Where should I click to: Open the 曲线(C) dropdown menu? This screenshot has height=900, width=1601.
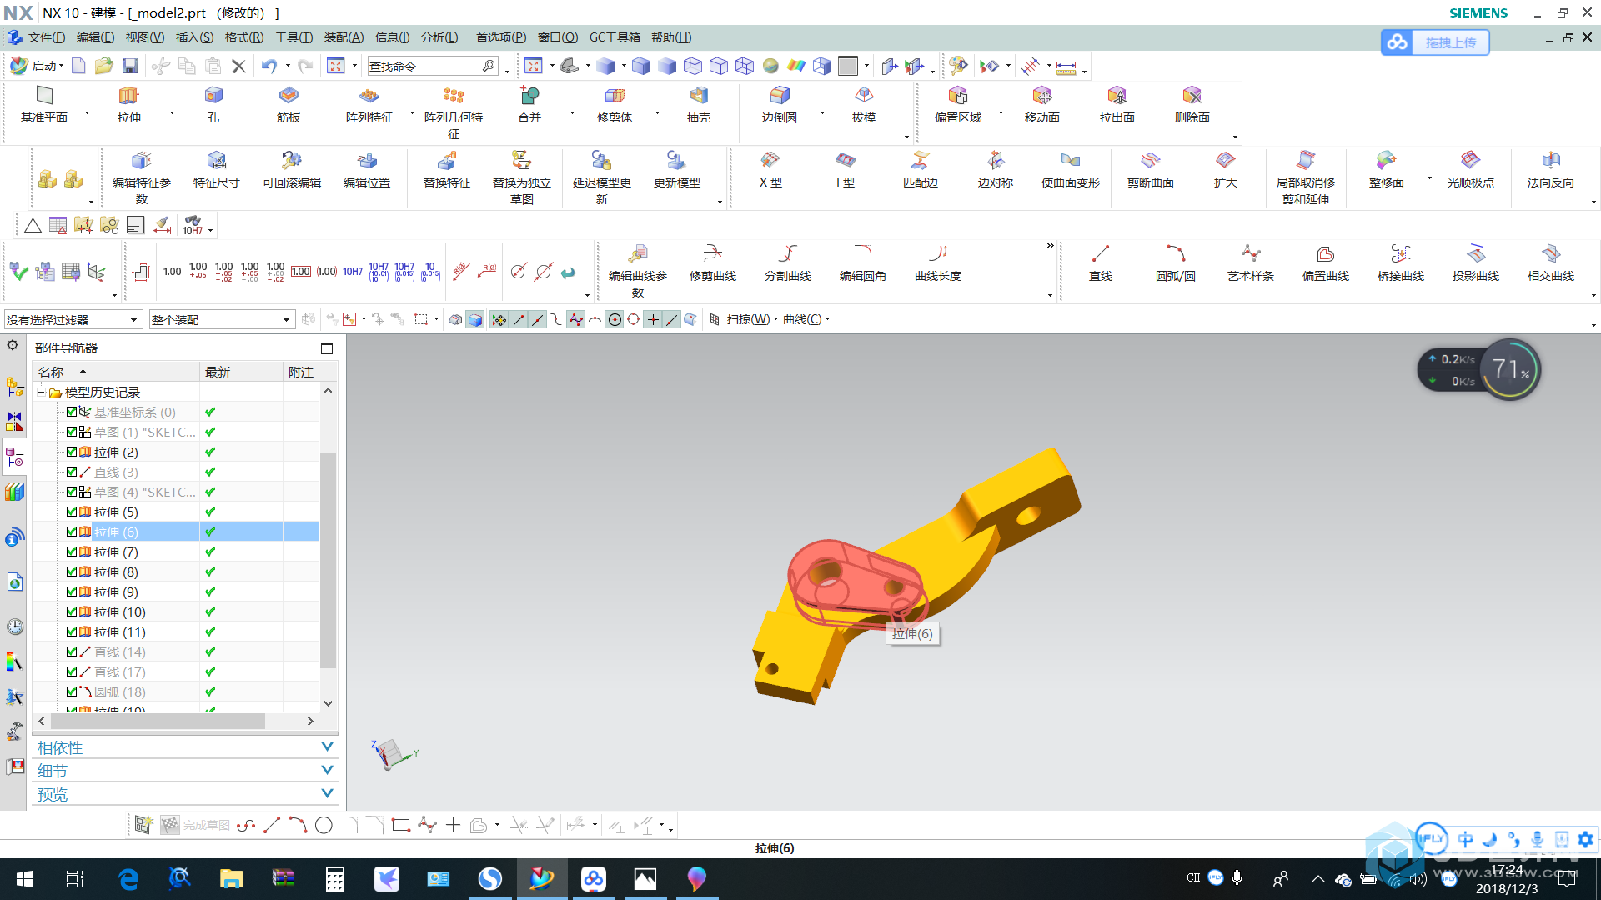(806, 319)
